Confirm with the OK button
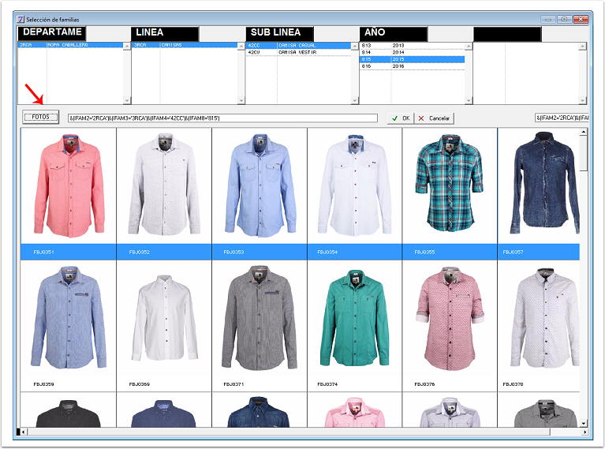The height and width of the screenshot is (449, 605). 401,118
